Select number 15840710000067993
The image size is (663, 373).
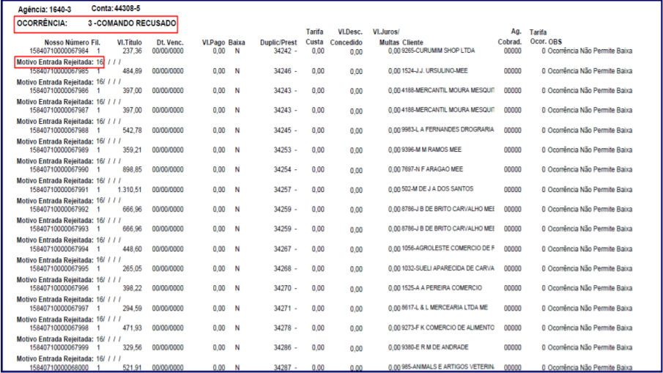[x=59, y=229]
